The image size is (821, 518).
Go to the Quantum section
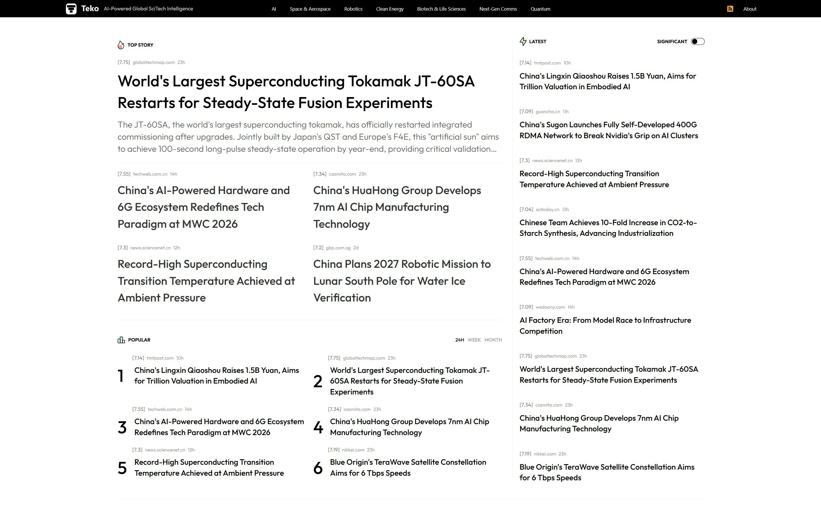540,9
